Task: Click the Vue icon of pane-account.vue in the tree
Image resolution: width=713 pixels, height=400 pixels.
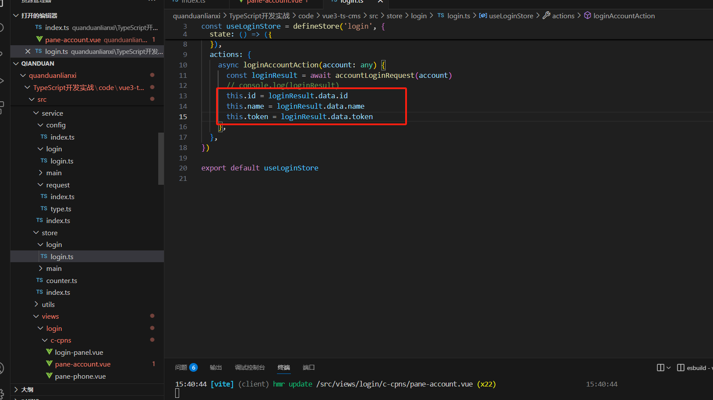Action: [x=49, y=364]
